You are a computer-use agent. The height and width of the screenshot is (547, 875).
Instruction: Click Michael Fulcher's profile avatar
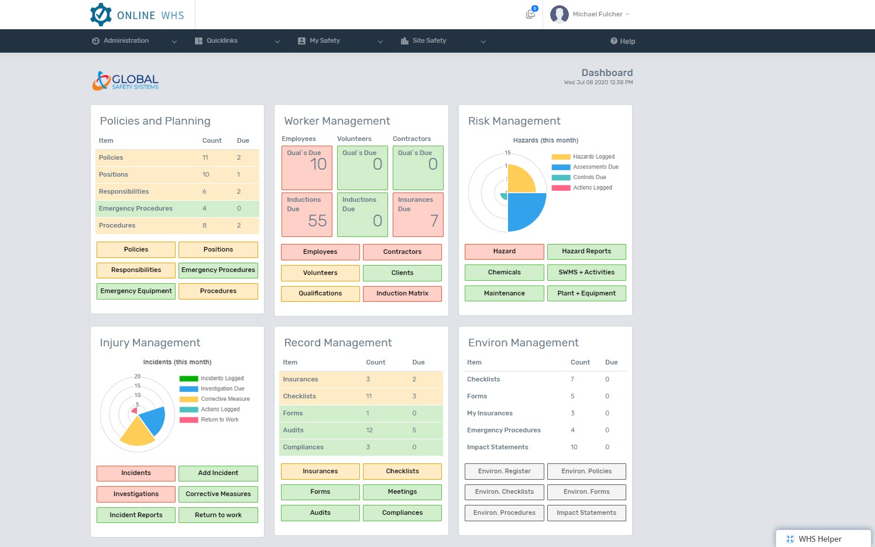[x=560, y=14]
